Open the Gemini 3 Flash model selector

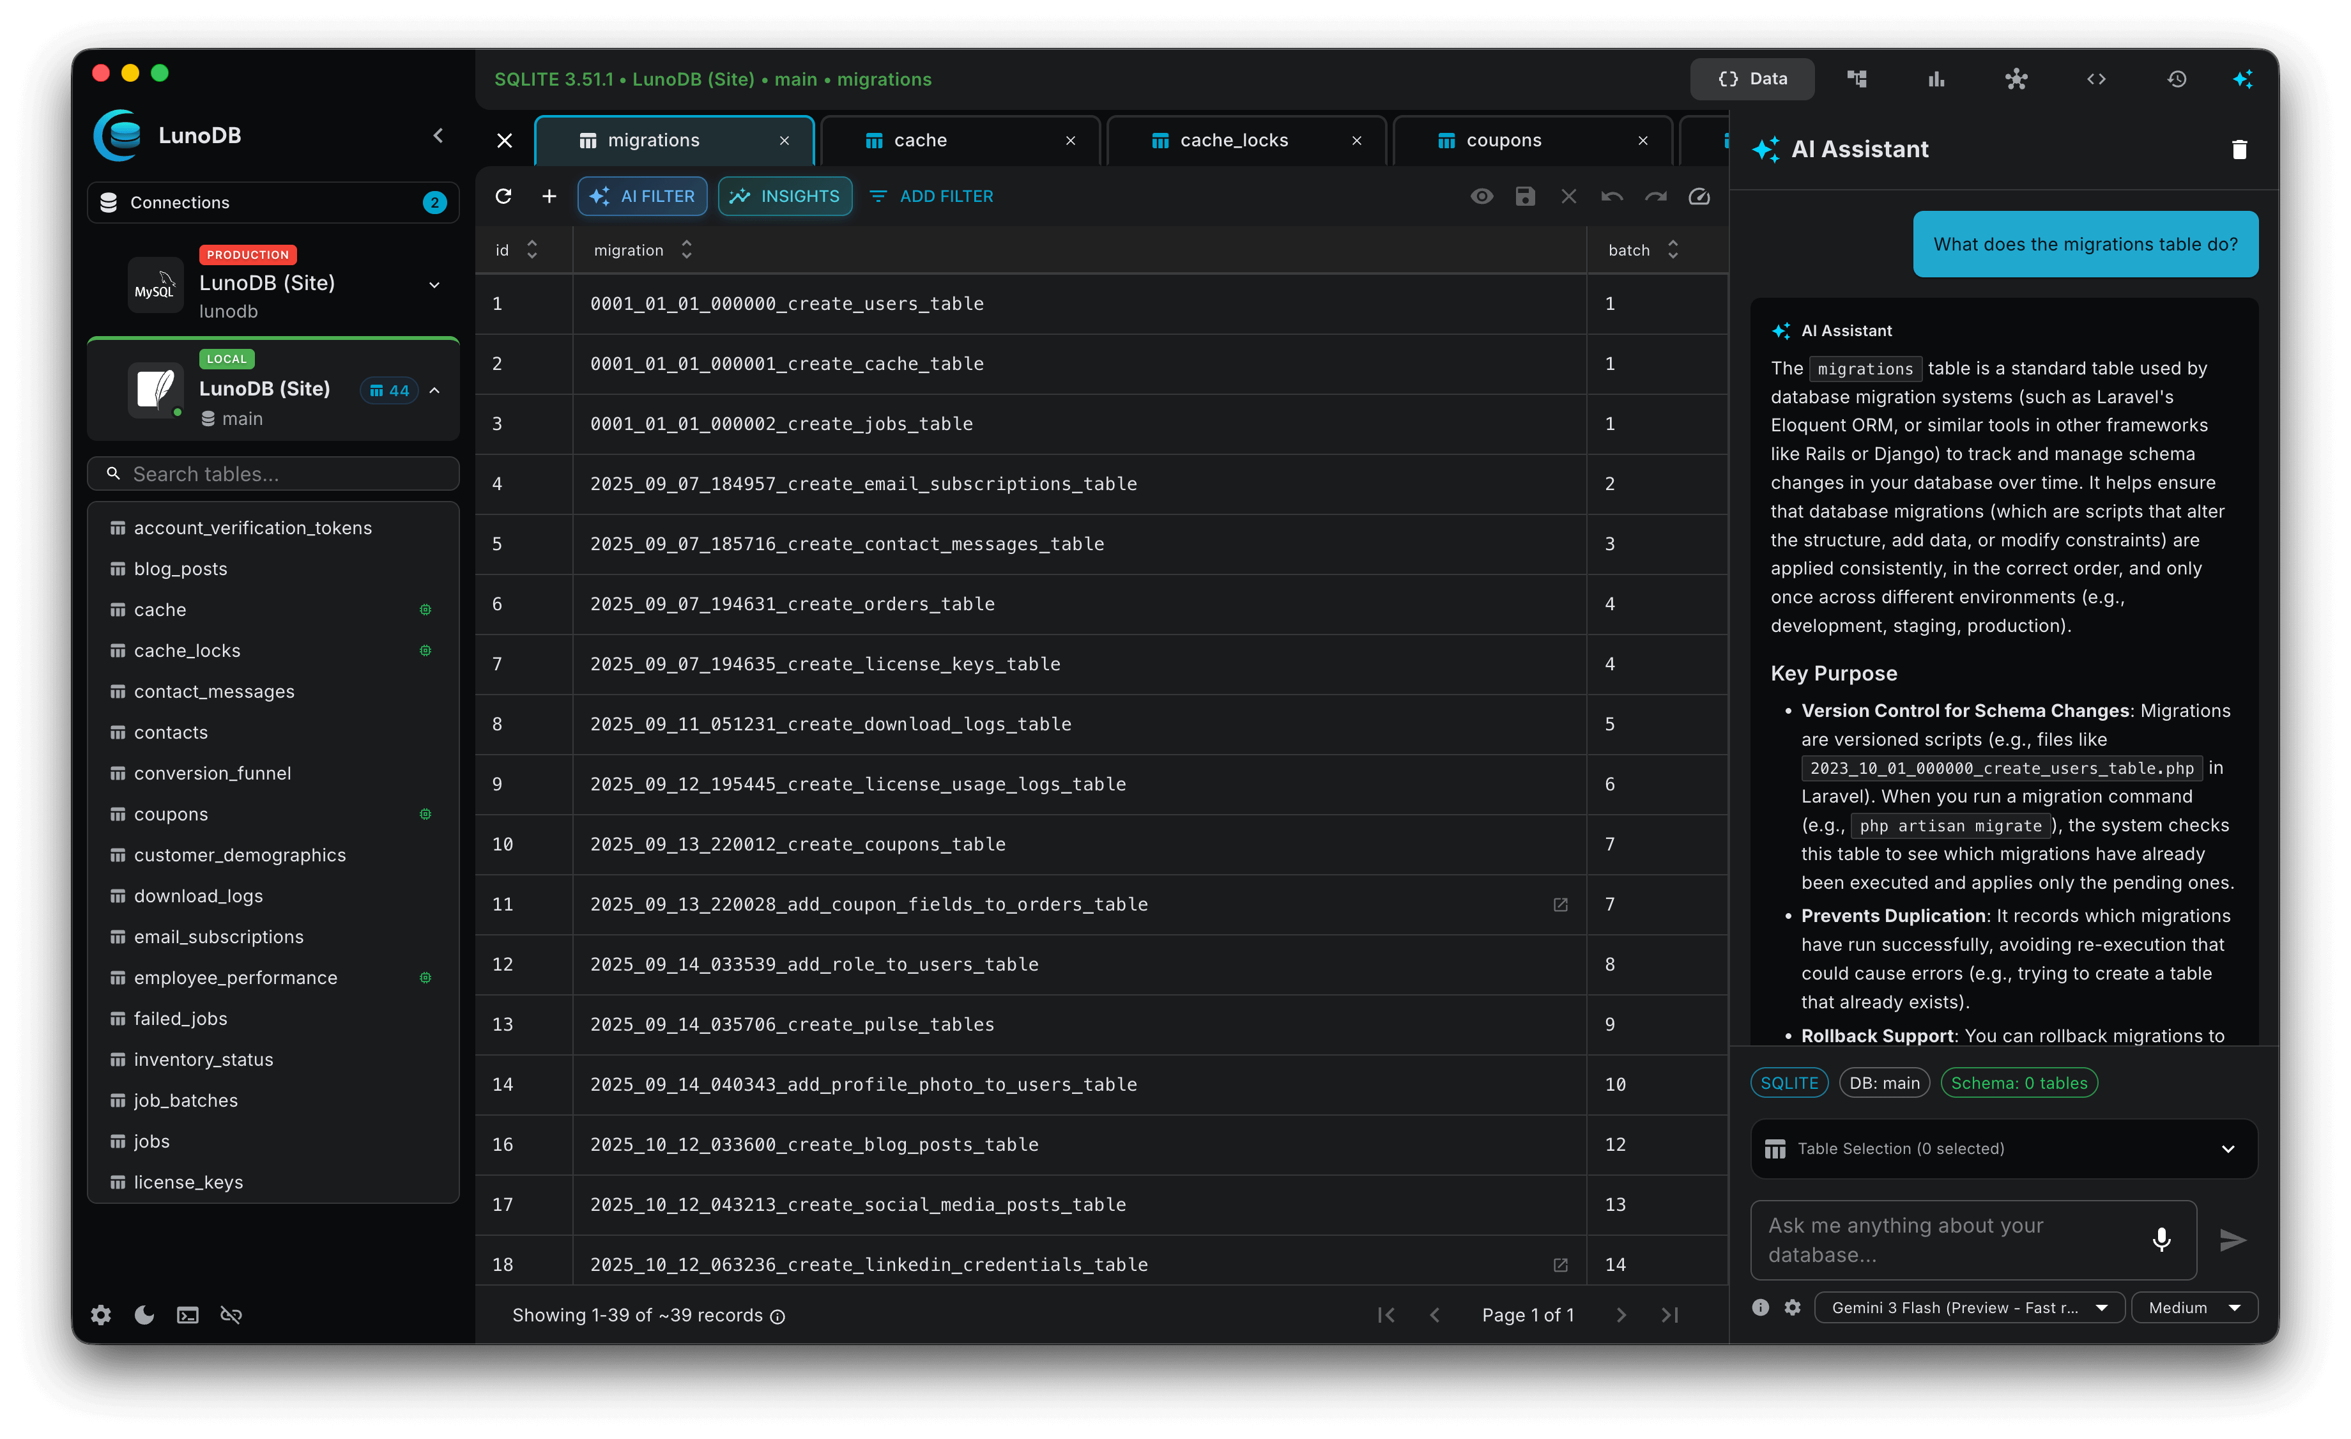1968,1307
